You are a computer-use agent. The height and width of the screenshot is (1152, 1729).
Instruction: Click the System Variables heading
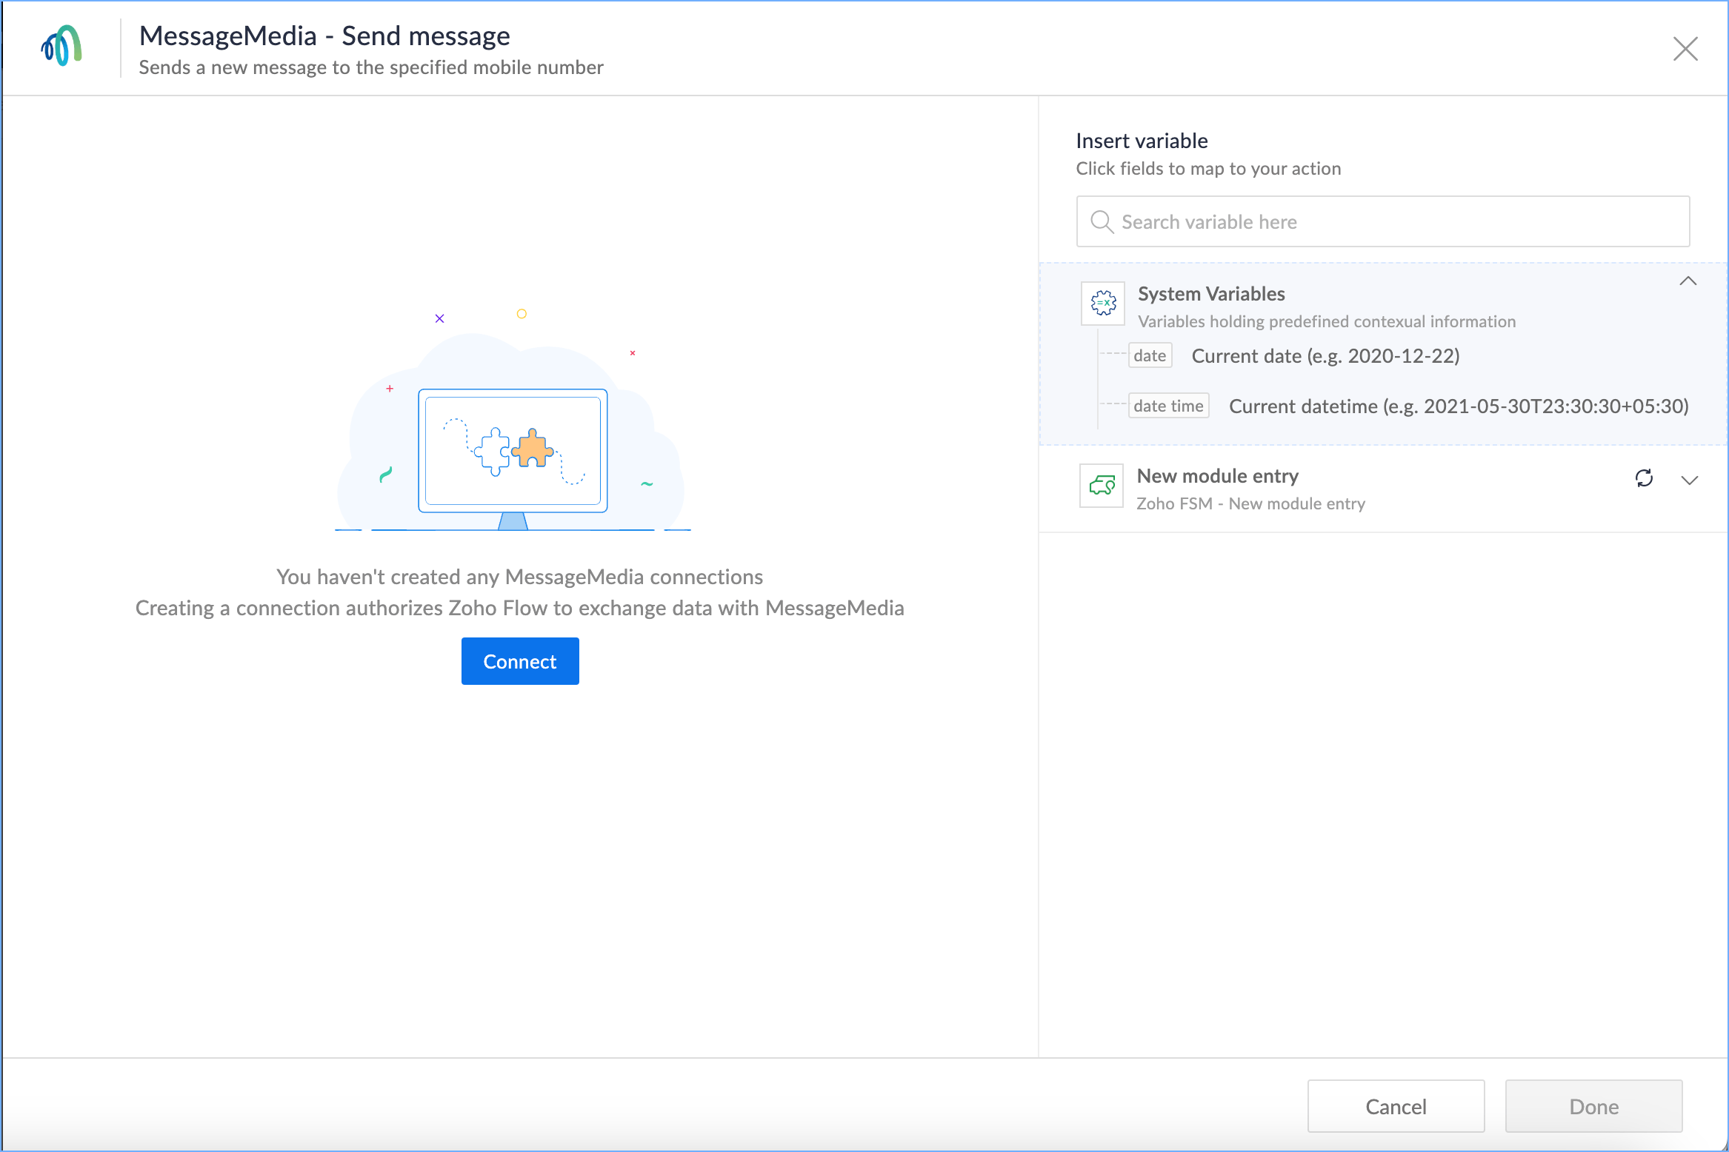1210,294
